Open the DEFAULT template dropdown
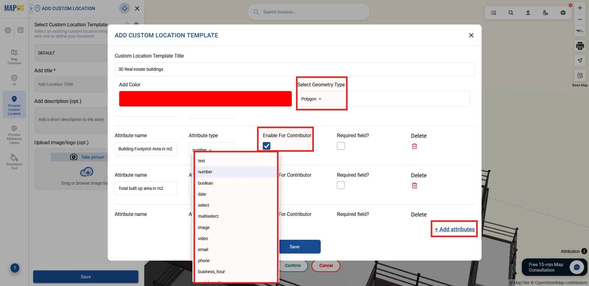 [71, 53]
